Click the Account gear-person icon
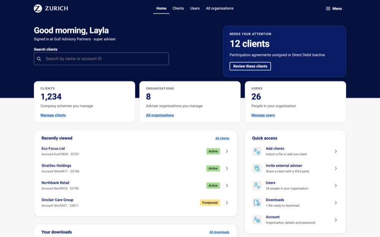 (x=257, y=220)
